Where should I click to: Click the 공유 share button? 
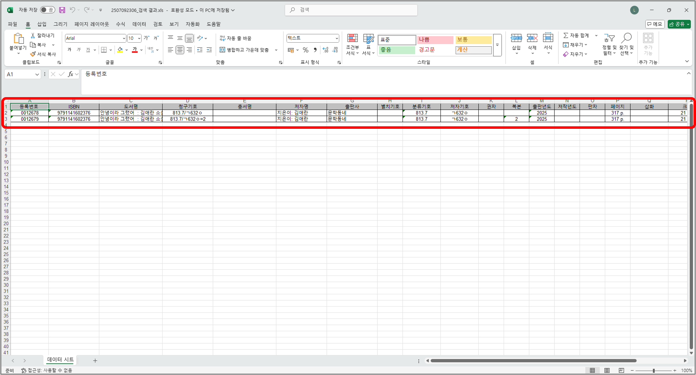pos(679,24)
